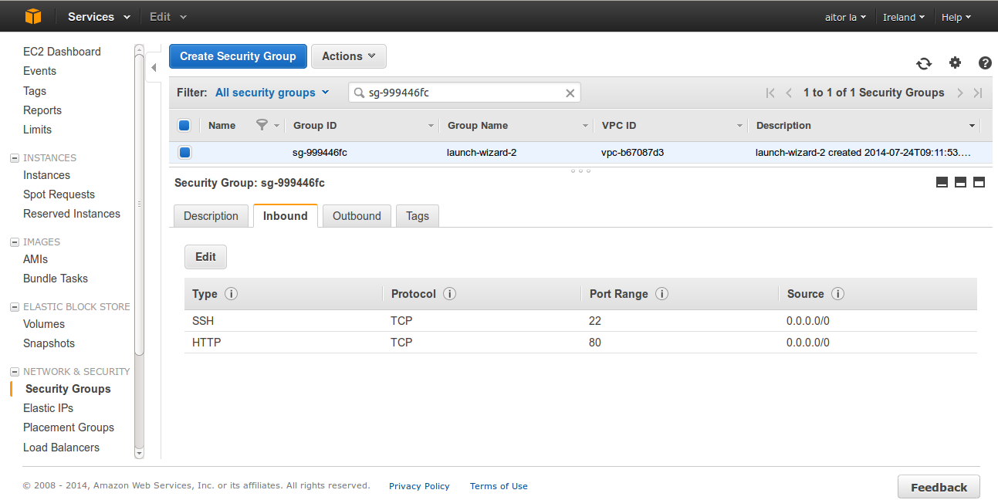Collapse the sidebar with the arrow handle
This screenshot has width=998, height=500.
click(x=153, y=67)
